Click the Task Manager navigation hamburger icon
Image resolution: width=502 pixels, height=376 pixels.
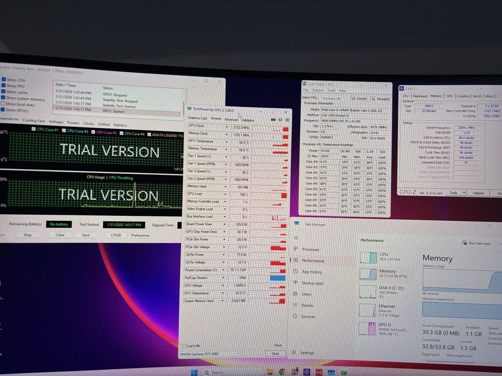[x=295, y=237]
